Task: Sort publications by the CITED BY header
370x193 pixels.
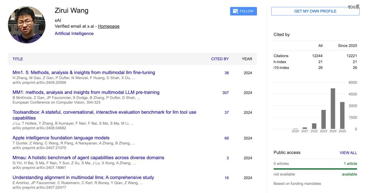Action: click(220, 59)
